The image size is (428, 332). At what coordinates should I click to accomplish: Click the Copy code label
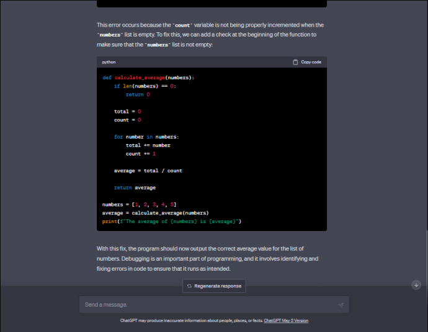(x=311, y=62)
